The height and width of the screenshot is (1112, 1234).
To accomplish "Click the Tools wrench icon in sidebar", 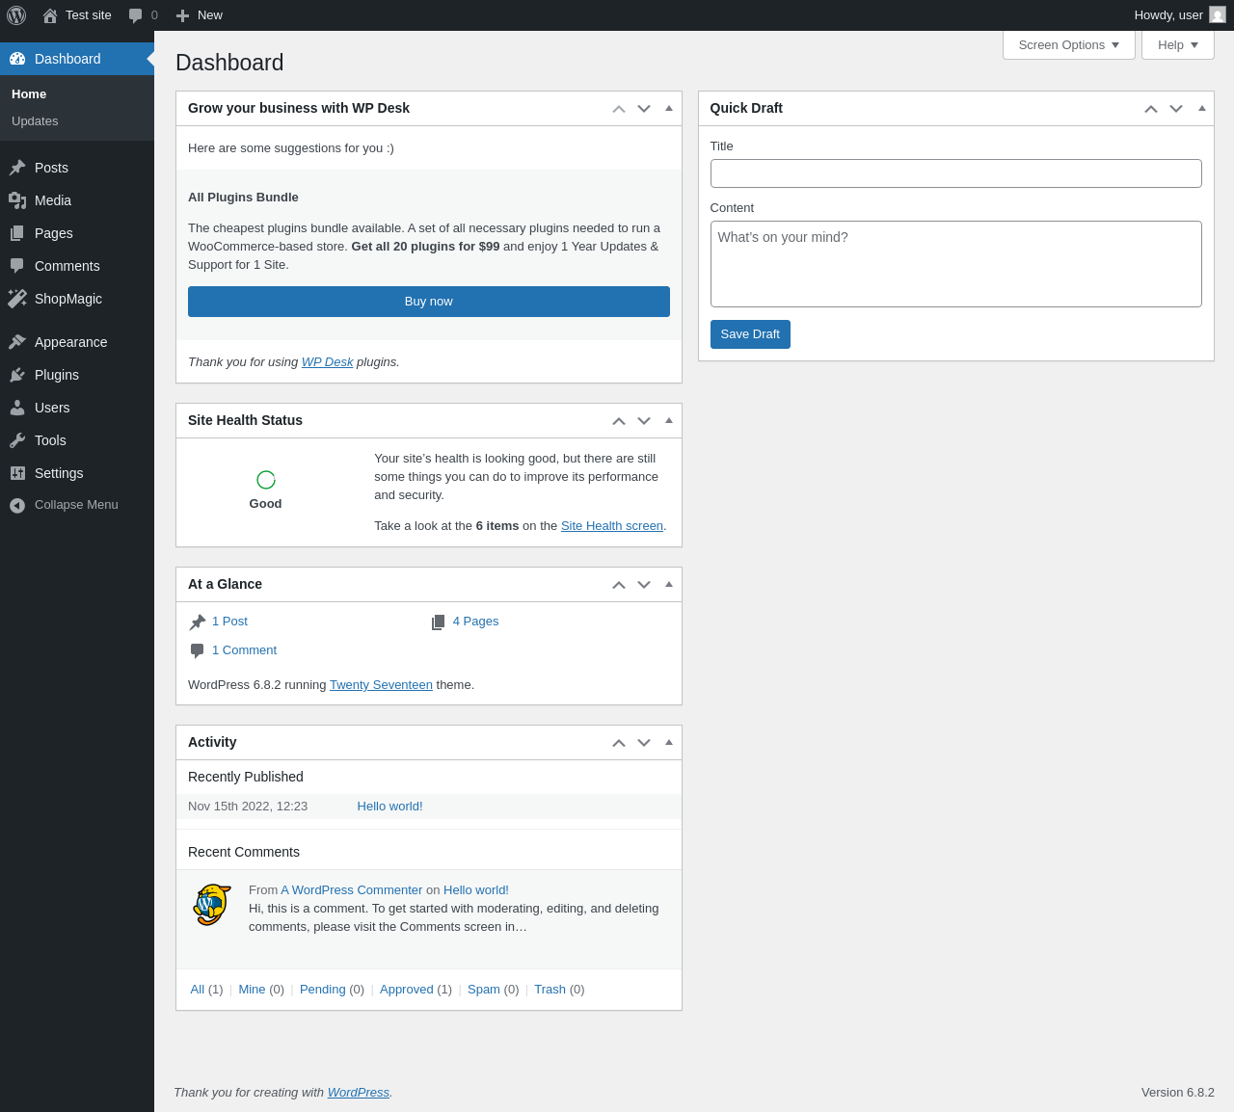I will click(17, 440).
